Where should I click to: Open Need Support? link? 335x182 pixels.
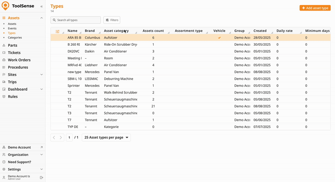(x=19, y=162)
